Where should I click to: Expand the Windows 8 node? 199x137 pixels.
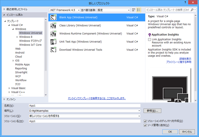point(17,37)
